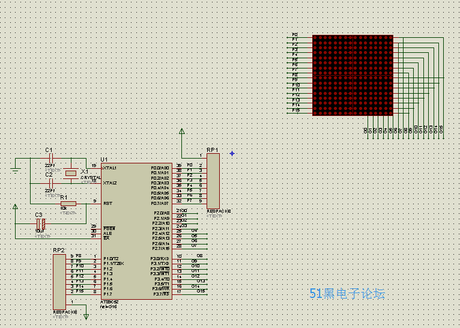Click the RP1 resistor pack body
The image size is (460, 328).
[x=213, y=181]
